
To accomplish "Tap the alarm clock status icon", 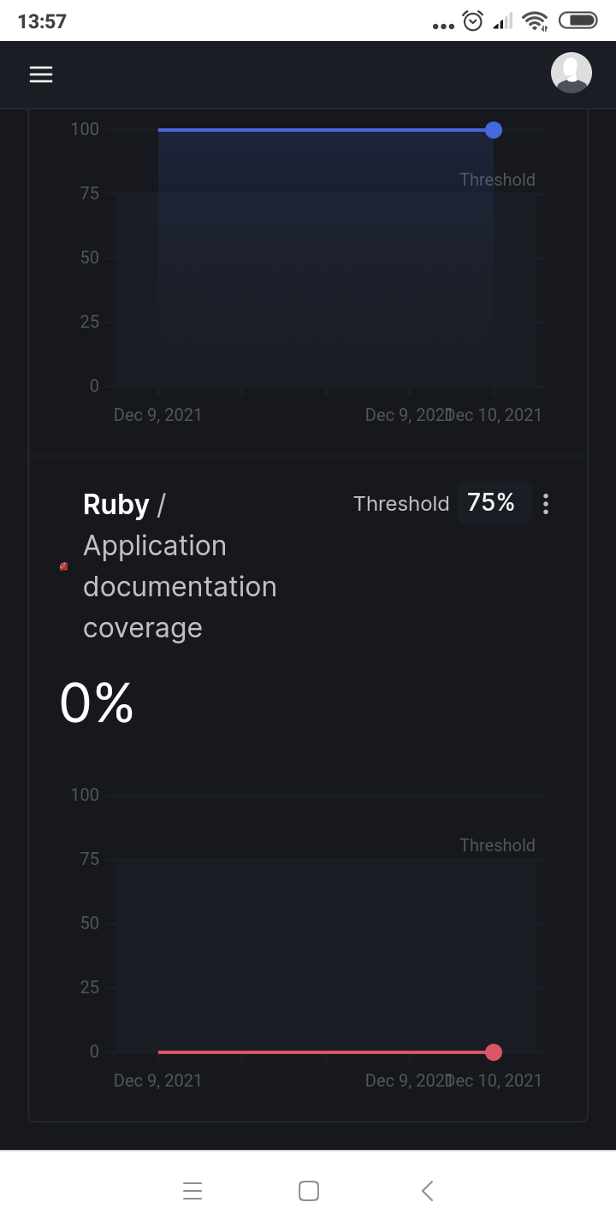I will tap(473, 21).
